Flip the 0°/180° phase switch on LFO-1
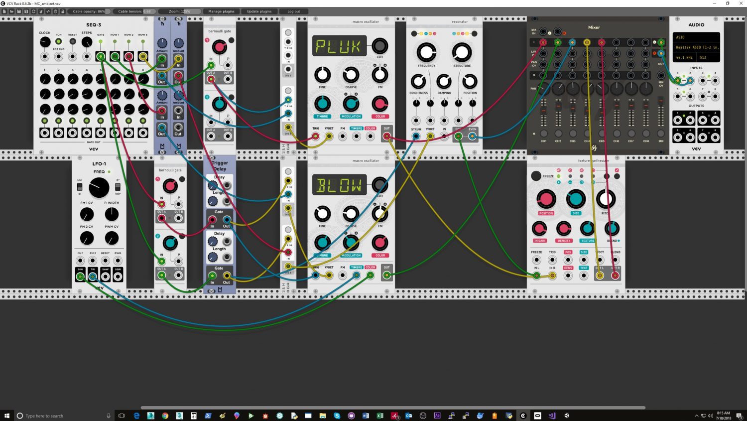 (x=118, y=187)
